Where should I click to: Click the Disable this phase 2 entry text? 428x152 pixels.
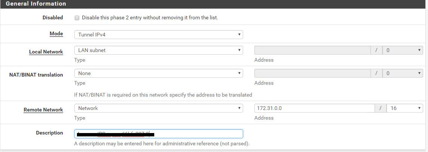click(150, 18)
